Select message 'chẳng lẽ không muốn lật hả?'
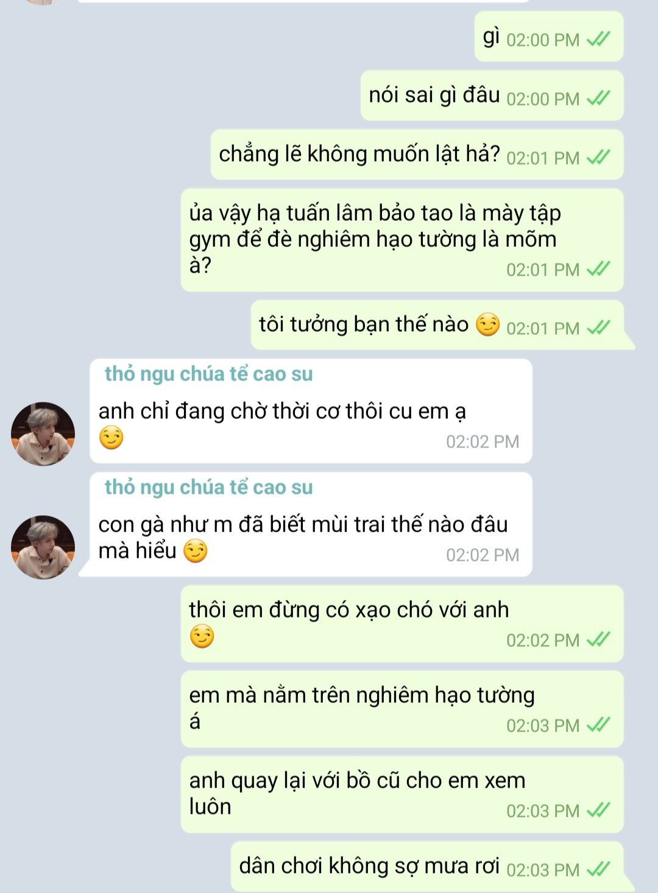The image size is (658, 893). pos(417,154)
